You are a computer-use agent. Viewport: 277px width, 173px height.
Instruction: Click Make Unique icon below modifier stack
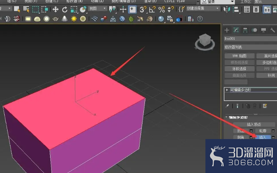click(248, 106)
